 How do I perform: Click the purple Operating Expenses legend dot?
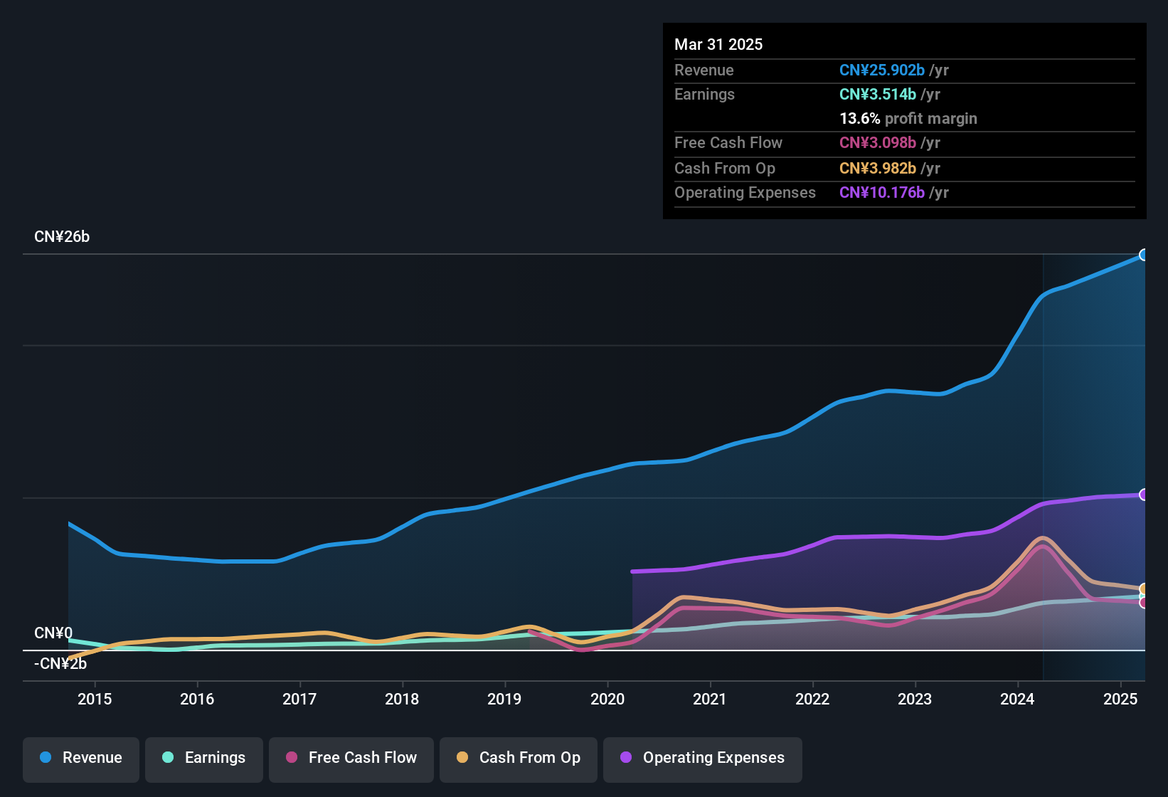tap(626, 758)
